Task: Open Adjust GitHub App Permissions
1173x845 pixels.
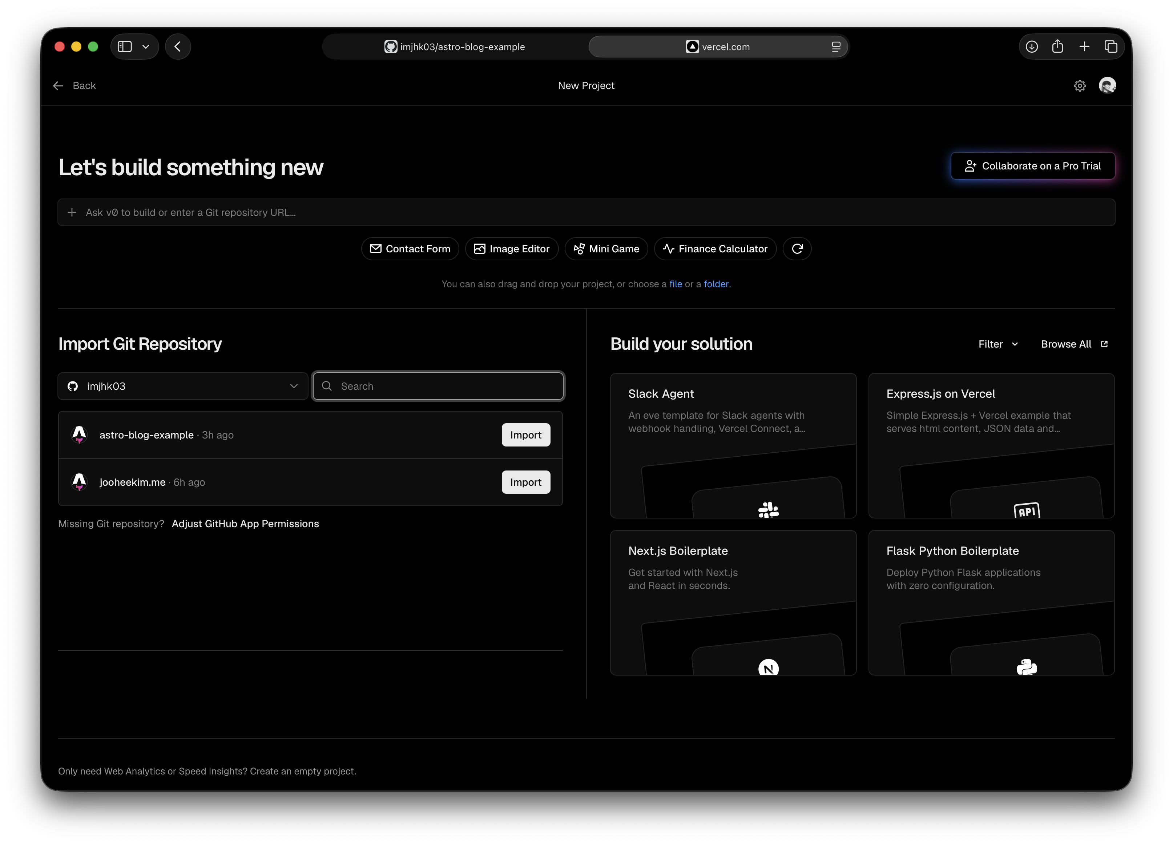Action: (x=245, y=524)
